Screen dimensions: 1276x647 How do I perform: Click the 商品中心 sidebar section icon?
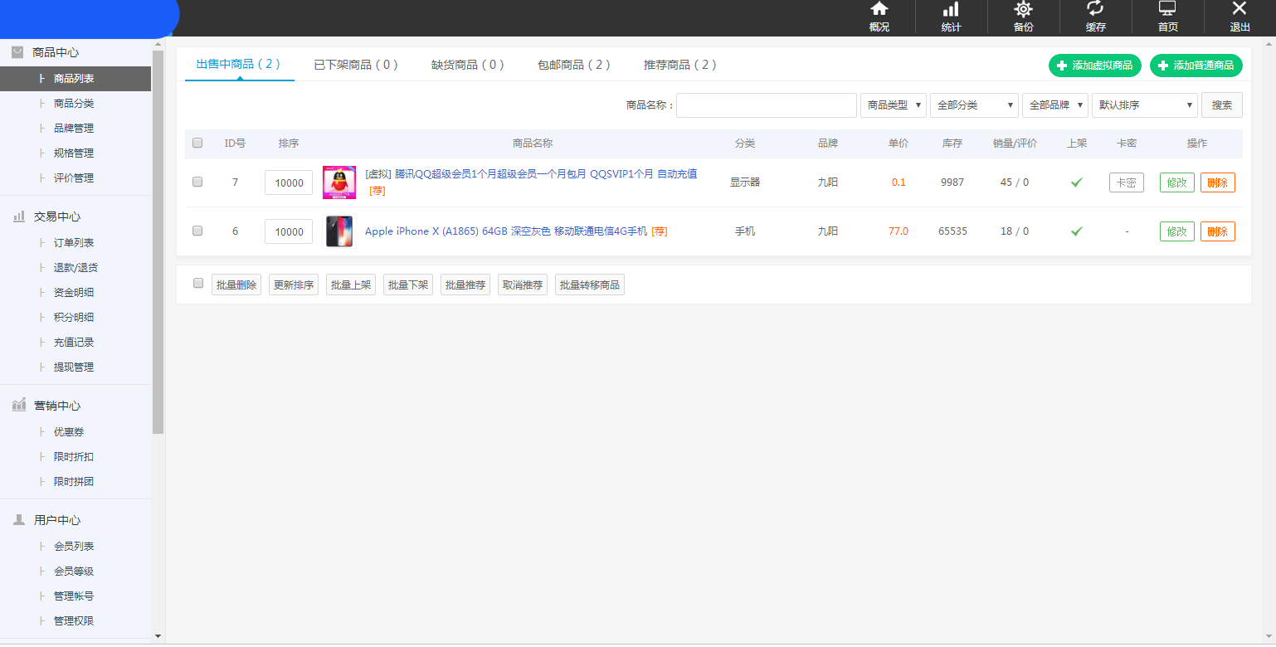(18, 51)
